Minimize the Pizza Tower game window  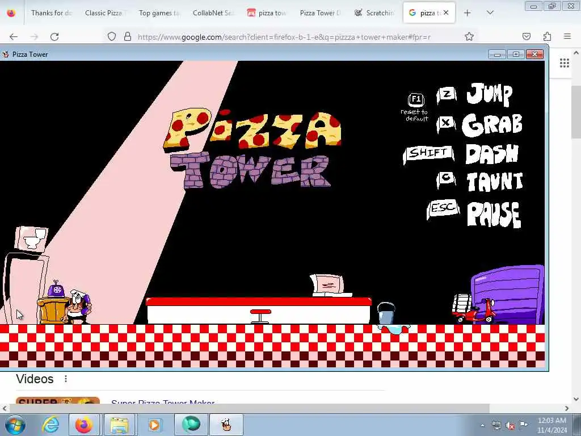[x=497, y=54]
